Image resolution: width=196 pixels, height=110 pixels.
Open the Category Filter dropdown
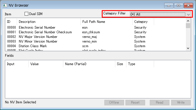click(160, 14)
